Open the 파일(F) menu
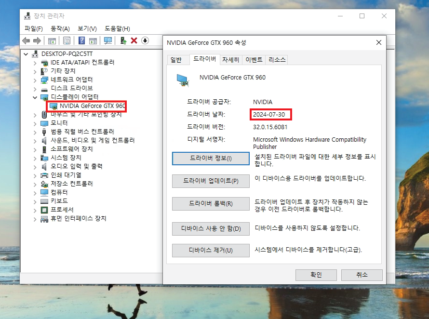Screen dimensions: 429x319 [x=33, y=28]
